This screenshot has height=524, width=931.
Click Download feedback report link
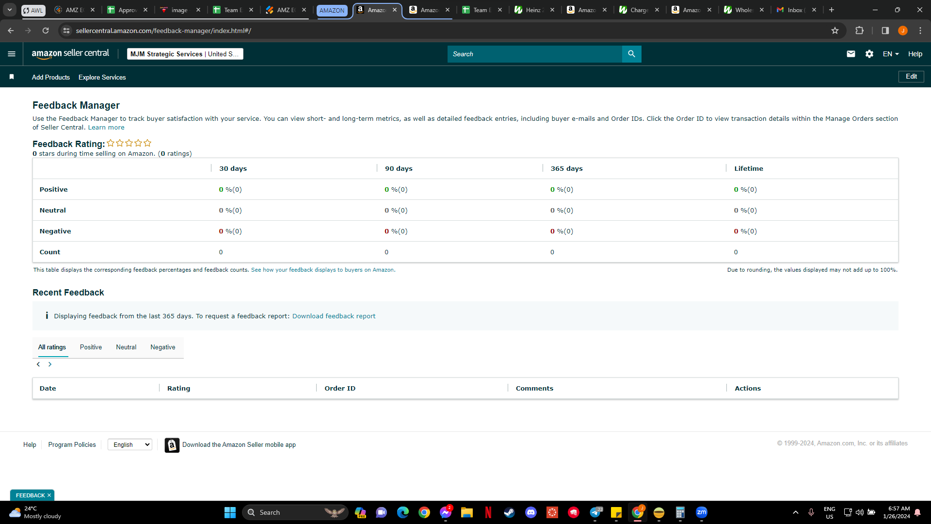pyautogui.click(x=334, y=316)
